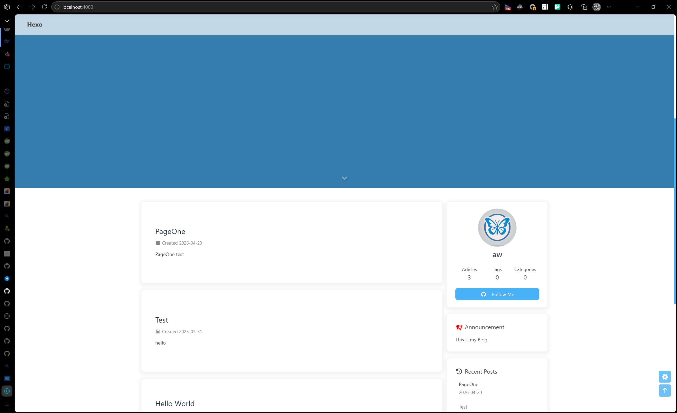Screen dimensions: 677x413
Task: Open PageOne in Recent Posts
Action: click(x=468, y=384)
